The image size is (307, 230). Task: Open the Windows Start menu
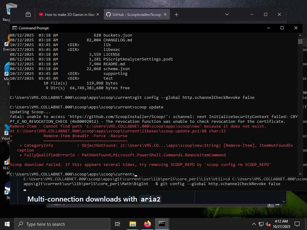click(7, 224)
